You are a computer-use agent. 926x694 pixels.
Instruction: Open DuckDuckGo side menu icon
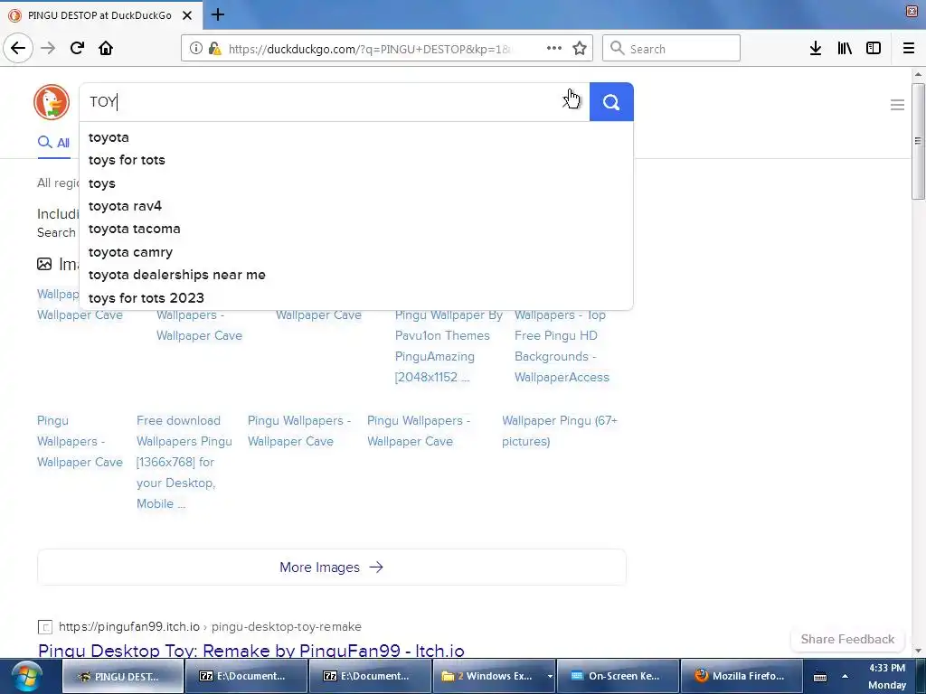tap(897, 105)
